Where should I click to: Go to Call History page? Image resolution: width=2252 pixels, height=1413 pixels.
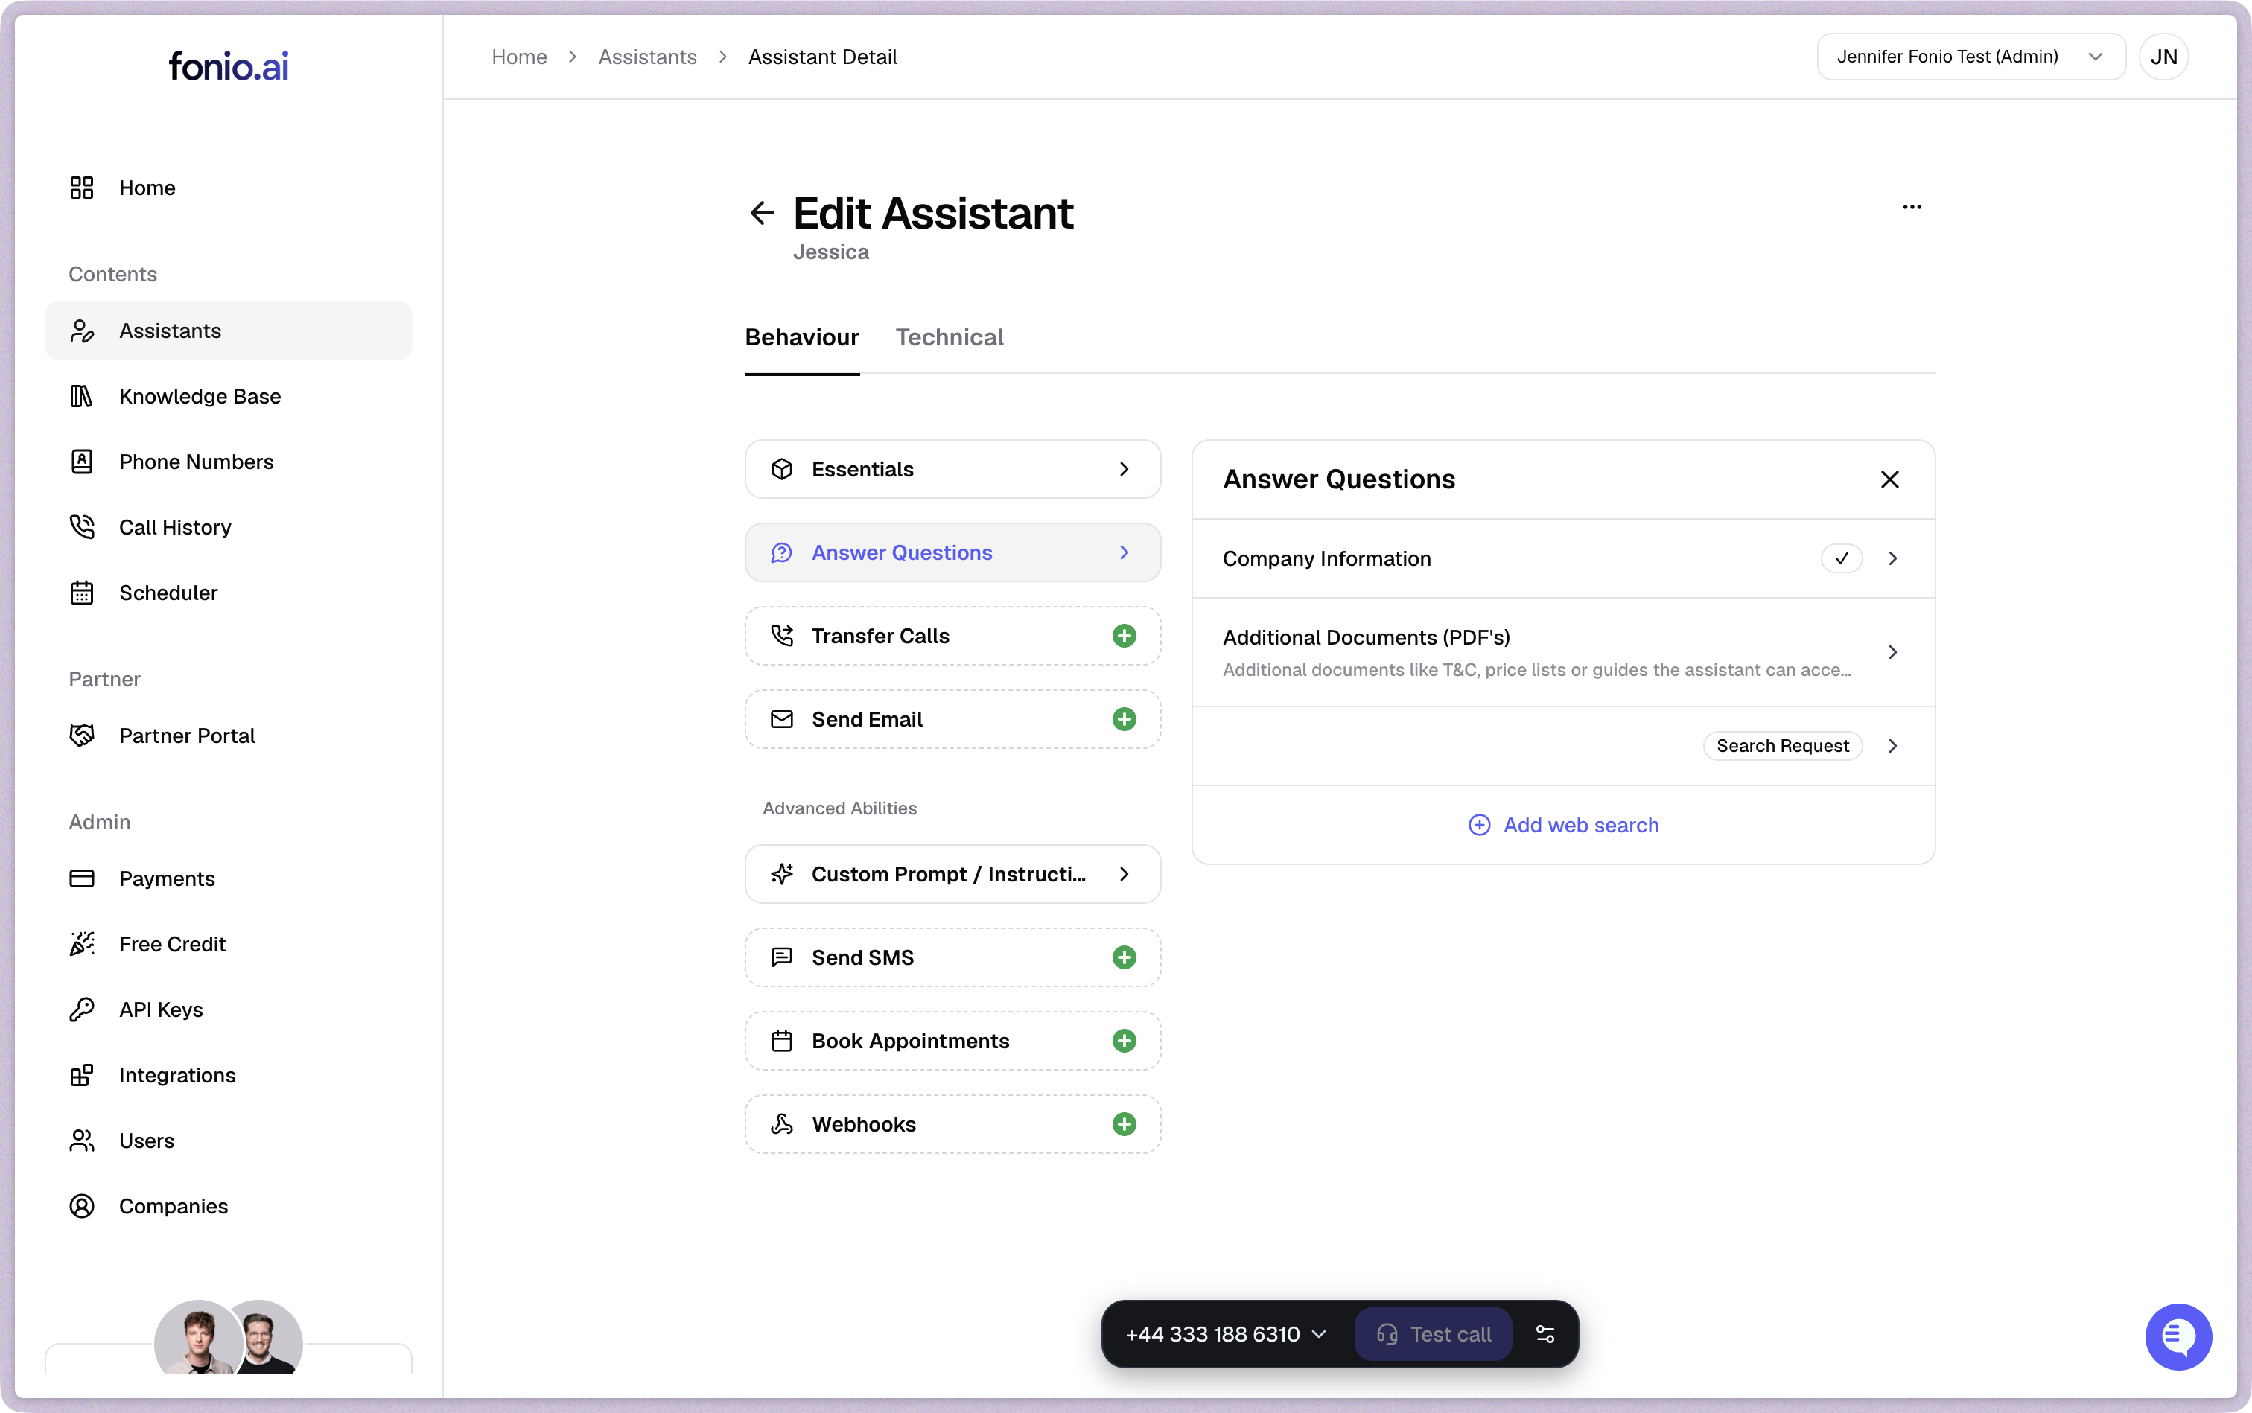175,527
